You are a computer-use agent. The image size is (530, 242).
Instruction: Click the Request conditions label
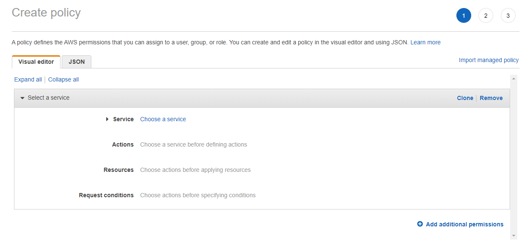(x=106, y=195)
